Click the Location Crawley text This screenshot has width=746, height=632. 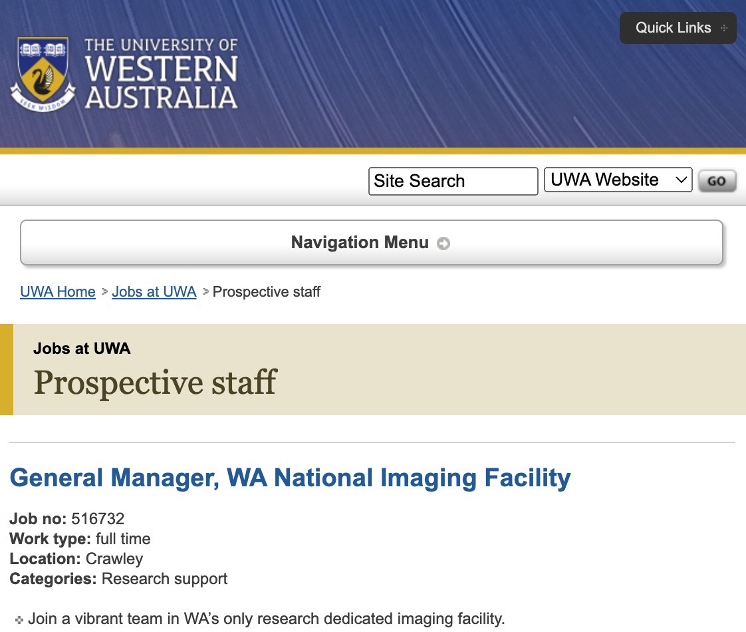pos(76,559)
